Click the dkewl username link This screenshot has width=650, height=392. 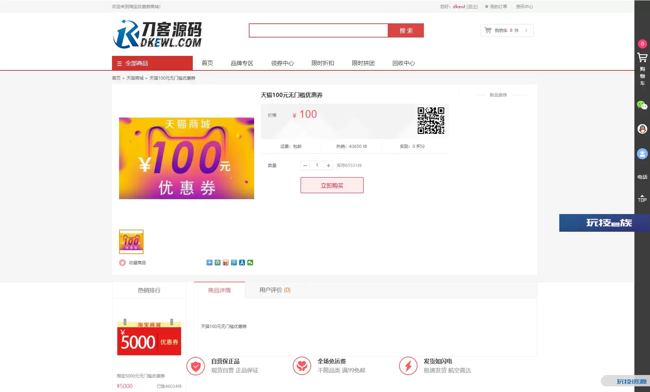tap(459, 6)
